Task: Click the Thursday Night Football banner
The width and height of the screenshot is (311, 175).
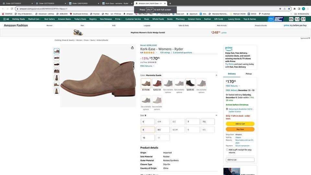Action: coord(275,19)
